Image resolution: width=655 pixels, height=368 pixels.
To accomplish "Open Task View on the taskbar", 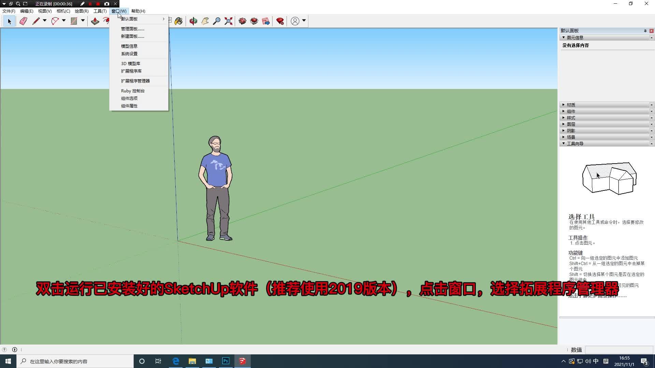I will click(x=158, y=361).
